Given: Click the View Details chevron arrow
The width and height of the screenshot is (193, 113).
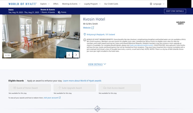Looking at the screenshot, I should (x=105, y=64).
